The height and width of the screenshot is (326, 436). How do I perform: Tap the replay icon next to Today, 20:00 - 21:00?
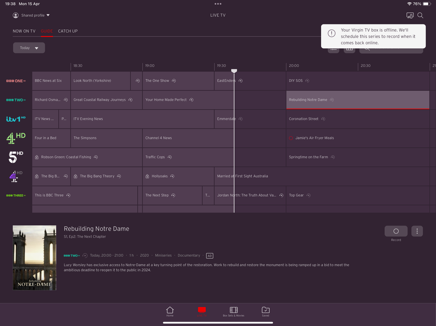[x=85, y=255]
